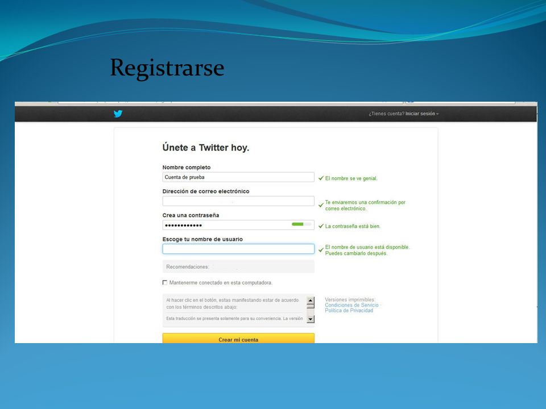
Task: Click the Escoge tu nombre de usuario field
Action: 238,249
